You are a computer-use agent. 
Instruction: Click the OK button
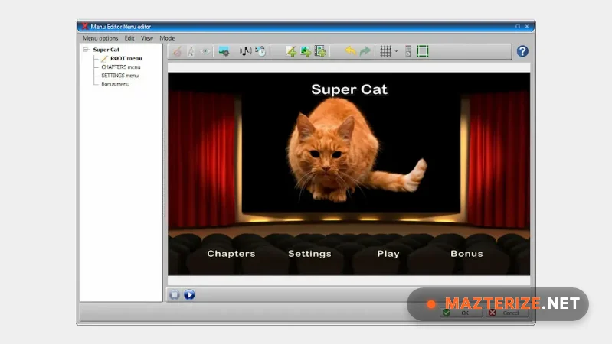pyautogui.click(x=460, y=313)
